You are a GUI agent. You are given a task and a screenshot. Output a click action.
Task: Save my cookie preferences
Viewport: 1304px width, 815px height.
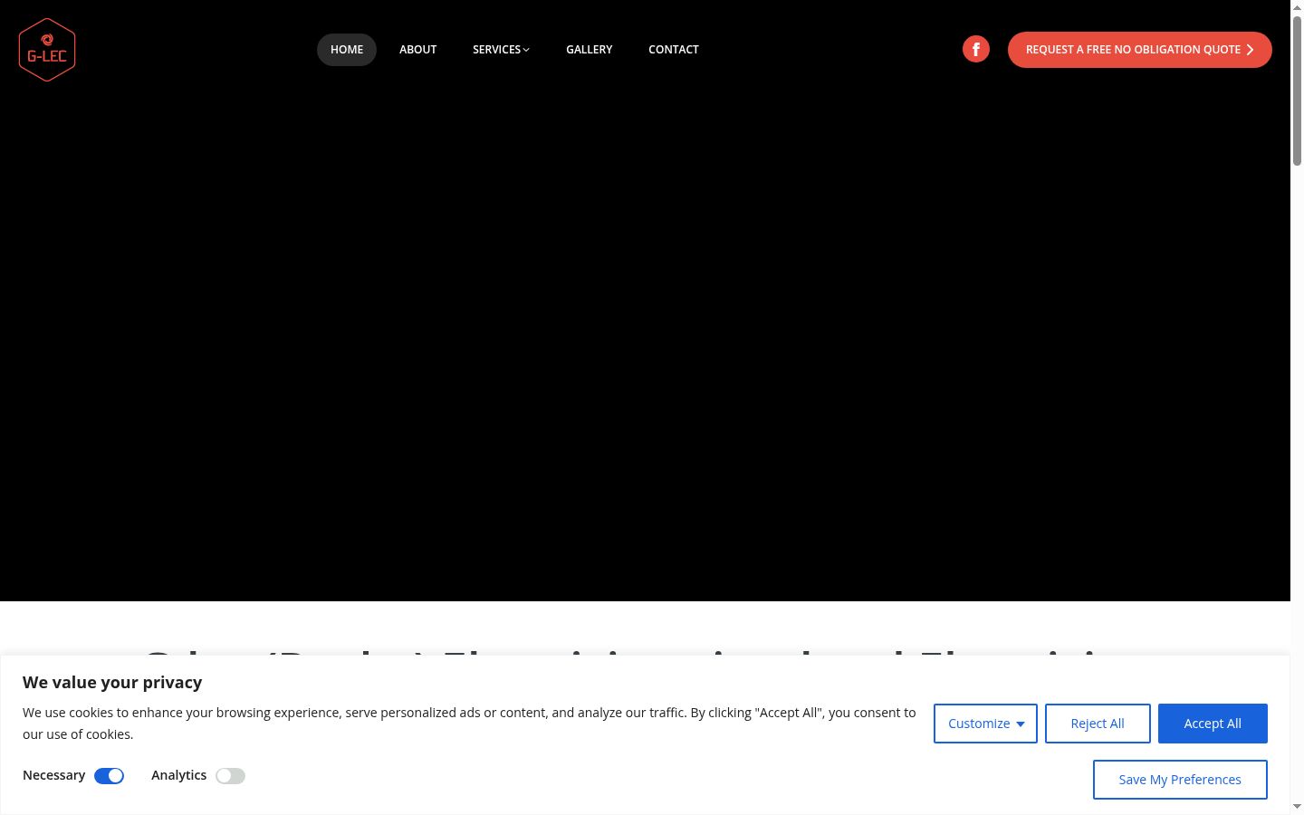(x=1180, y=780)
